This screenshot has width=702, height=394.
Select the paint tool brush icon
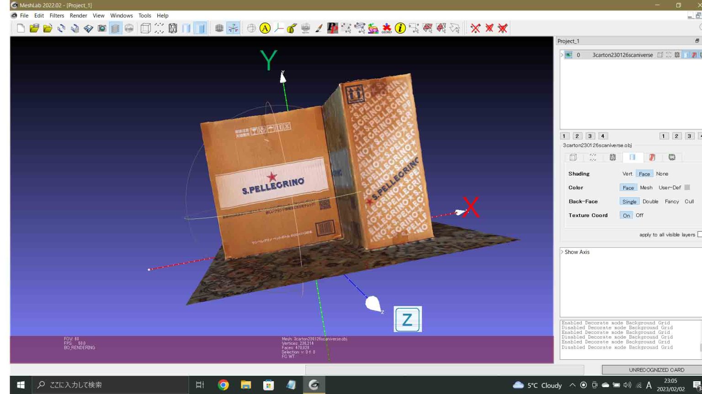[319, 28]
